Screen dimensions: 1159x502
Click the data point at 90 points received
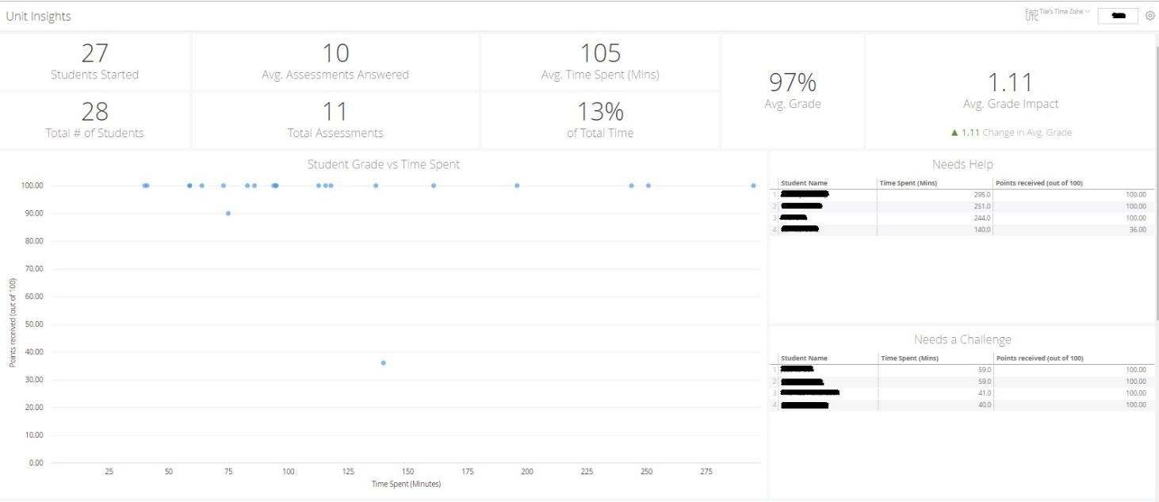point(228,213)
